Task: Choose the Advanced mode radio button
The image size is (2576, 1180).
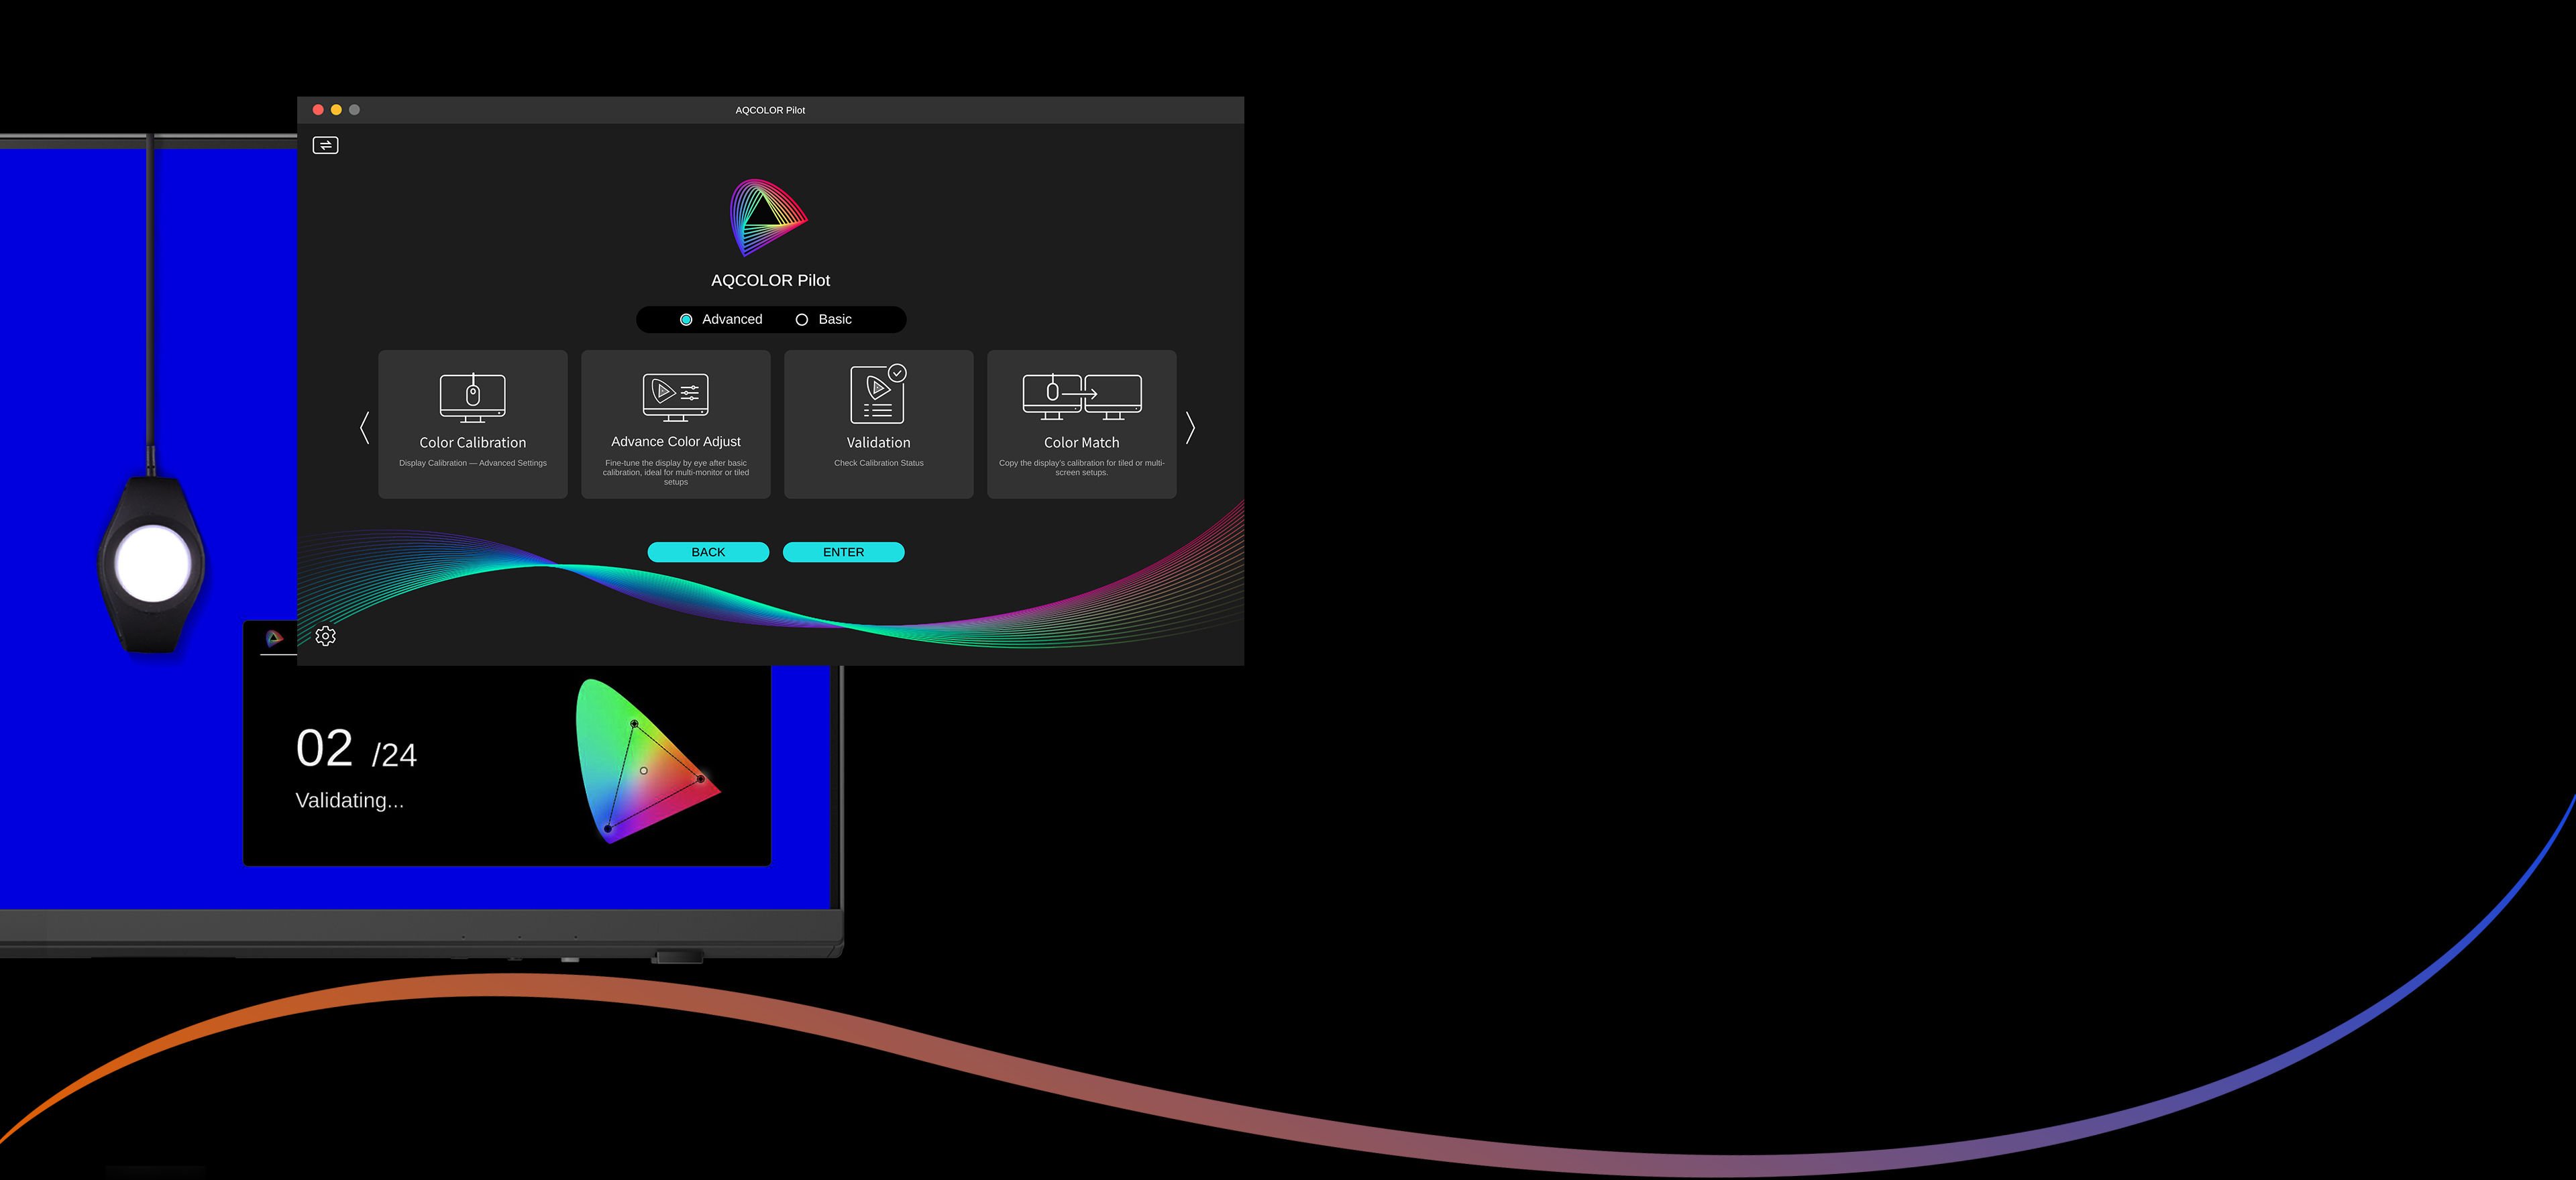Action: click(x=686, y=320)
